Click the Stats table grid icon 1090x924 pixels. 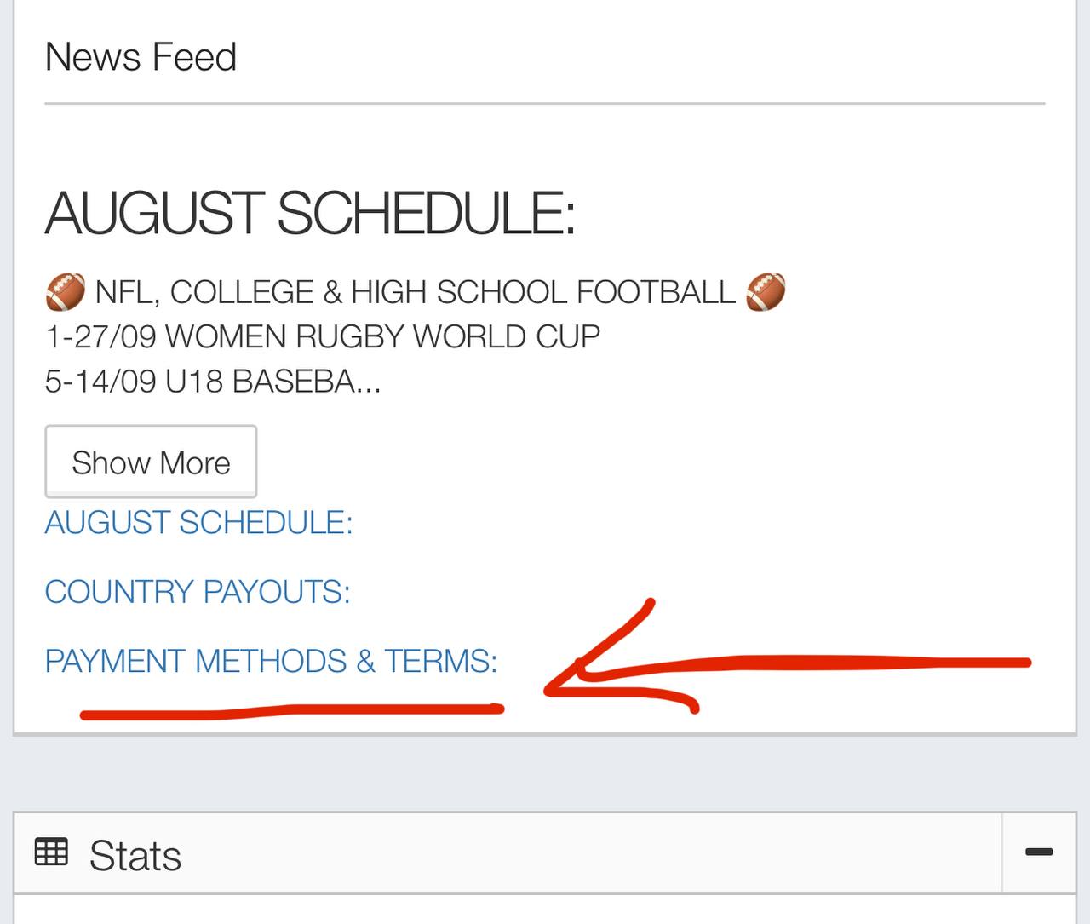point(51,852)
